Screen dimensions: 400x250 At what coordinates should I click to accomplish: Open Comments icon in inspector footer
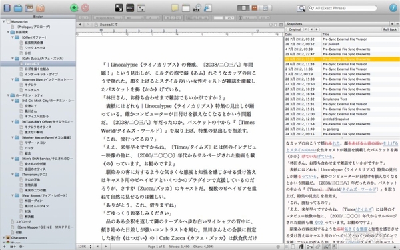[x=334, y=247]
